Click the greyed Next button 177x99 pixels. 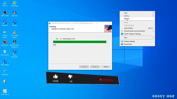click(95, 67)
